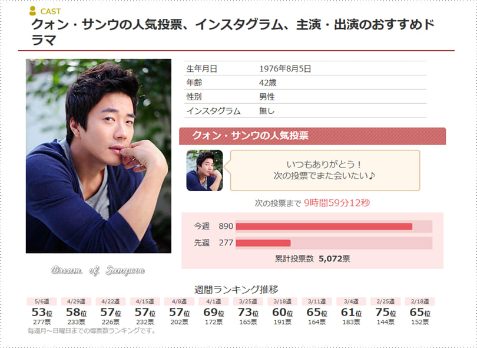Click the 53位 rank entry

[x=42, y=313]
